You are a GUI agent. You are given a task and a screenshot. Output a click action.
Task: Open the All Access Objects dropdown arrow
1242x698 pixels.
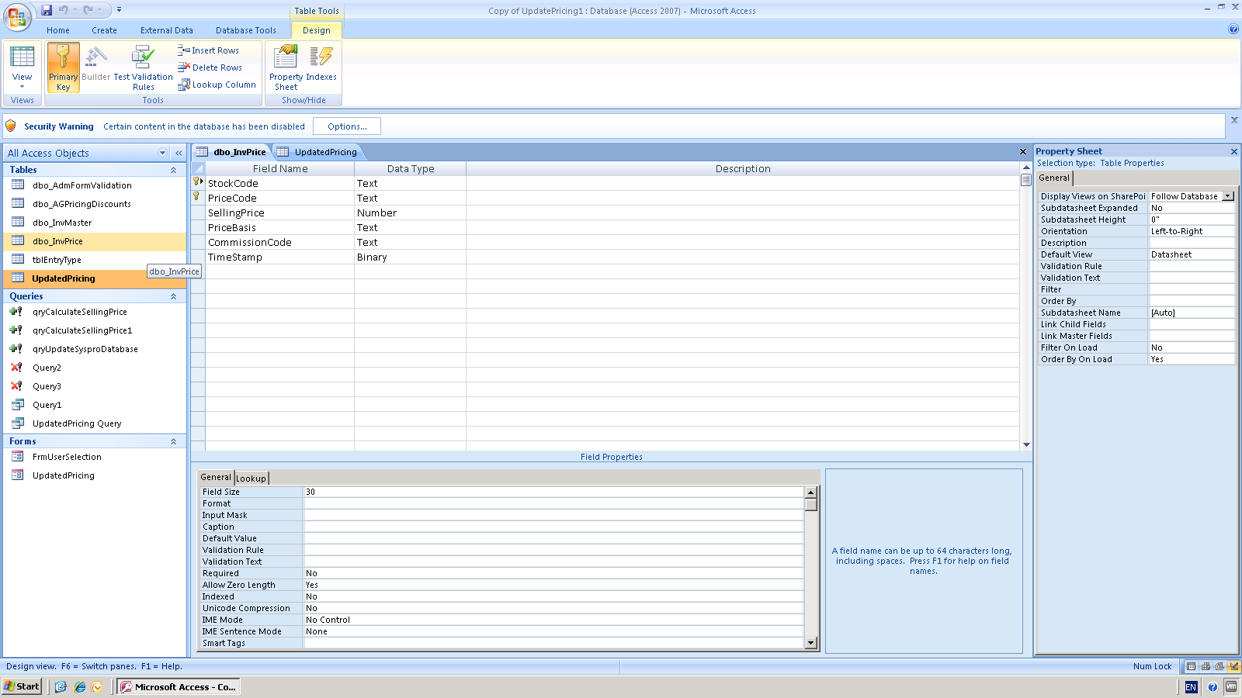point(162,153)
